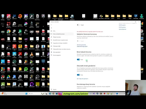Select the Adobe Aero desktop icon
This screenshot has width=146, height=109.
[14, 85]
